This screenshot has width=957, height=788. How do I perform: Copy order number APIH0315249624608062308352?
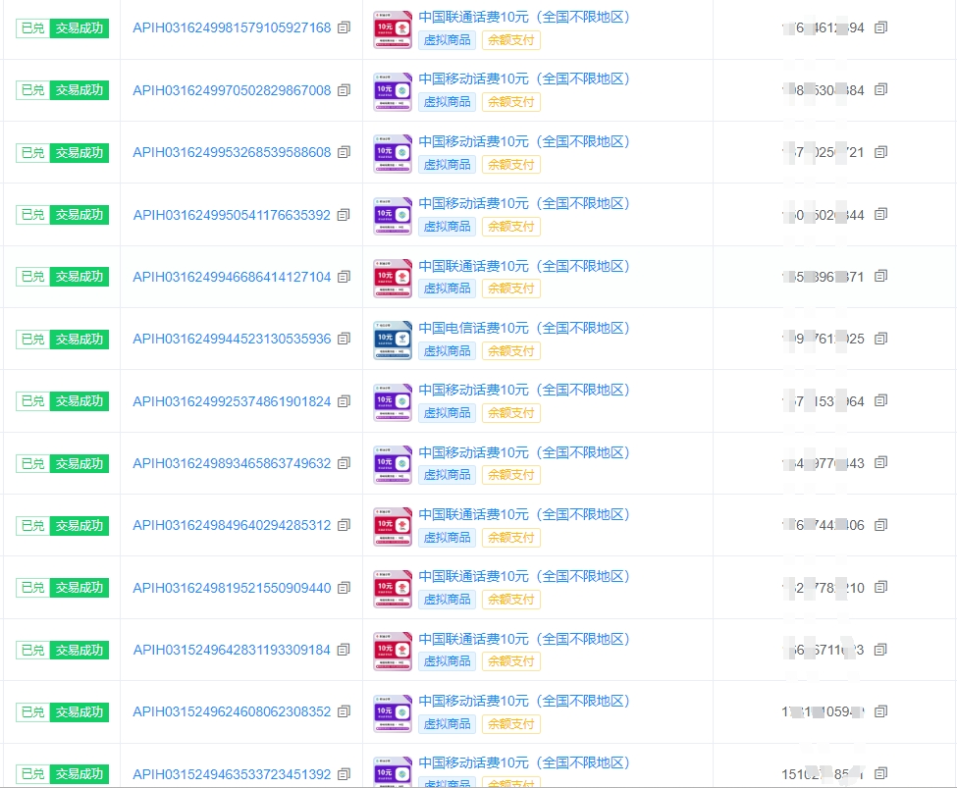pyautogui.click(x=345, y=711)
